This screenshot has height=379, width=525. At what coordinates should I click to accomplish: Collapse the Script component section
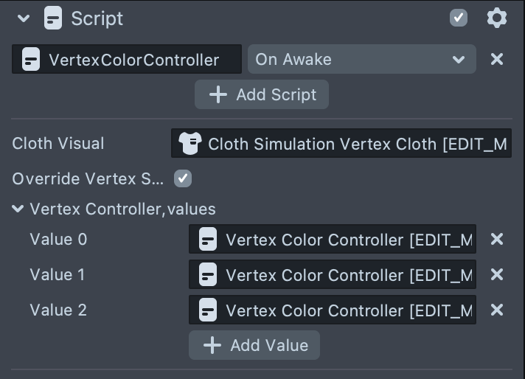click(23, 18)
